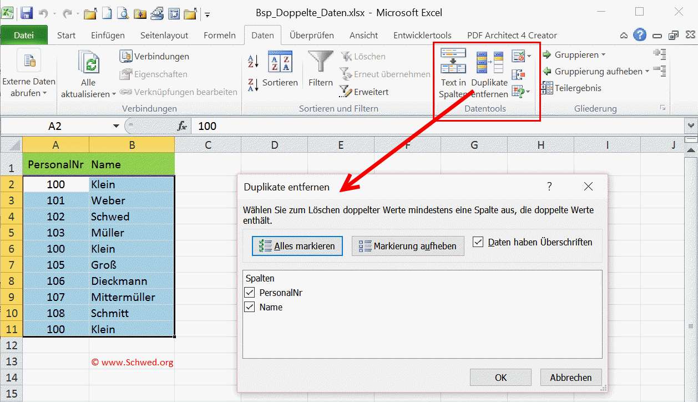The height and width of the screenshot is (402, 698).
Task: Select row 12 header
Action: (11, 345)
